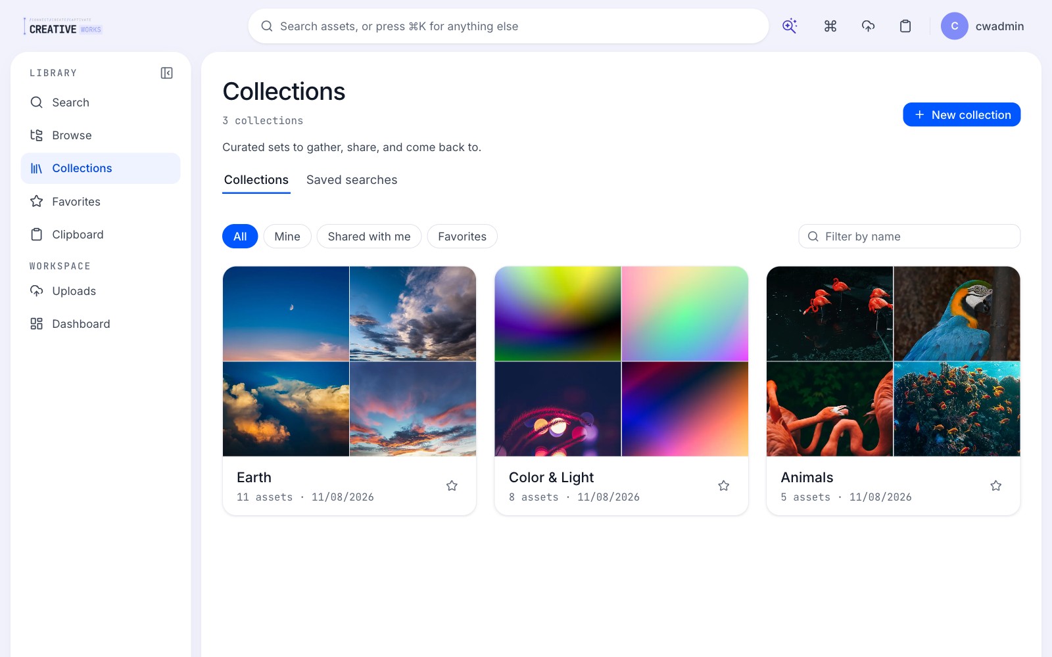
Task: Open Browse in the sidebar
Action: 101,135
